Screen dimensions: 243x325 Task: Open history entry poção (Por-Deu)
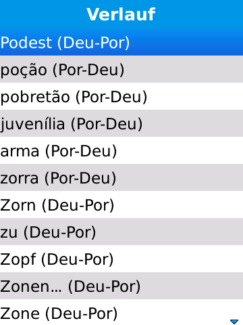pos(122,69)
